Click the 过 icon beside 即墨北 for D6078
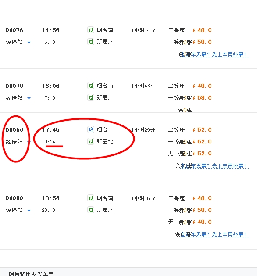 click(x=91, y=98)
